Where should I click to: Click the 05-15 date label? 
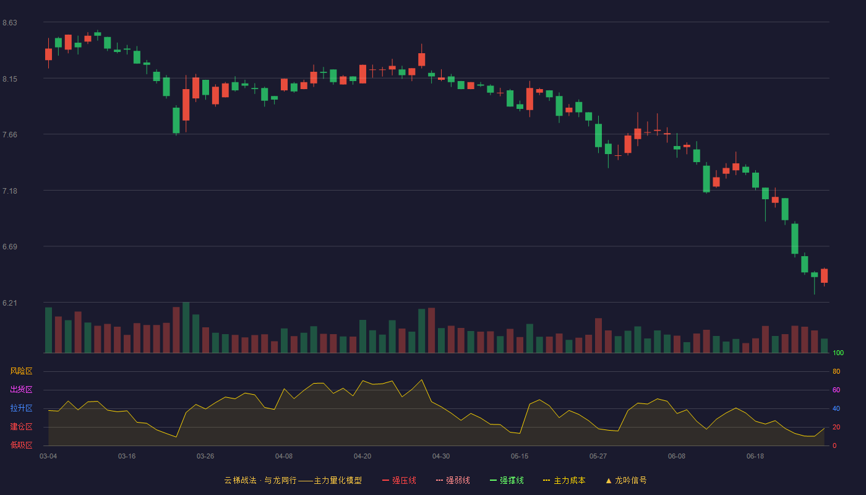pos(520,456)
